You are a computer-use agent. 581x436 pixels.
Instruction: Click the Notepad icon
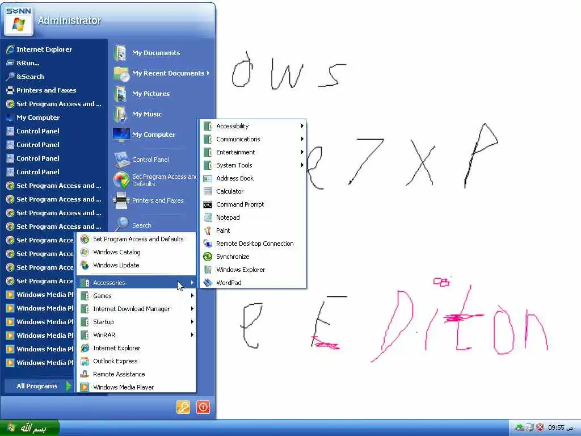tap(208, 217)
